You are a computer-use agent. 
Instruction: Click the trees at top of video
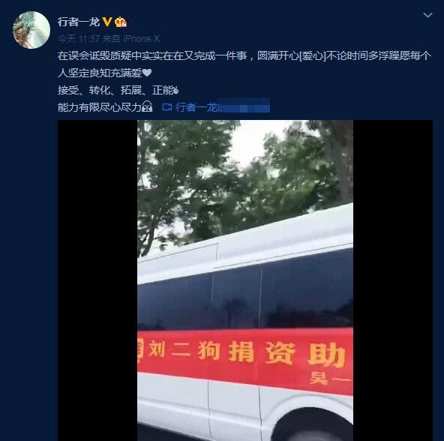click(245, 181)
